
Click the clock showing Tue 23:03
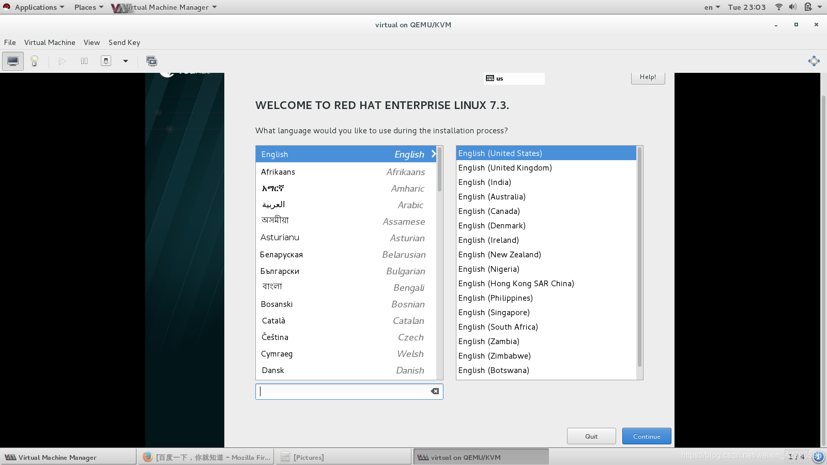747,7
